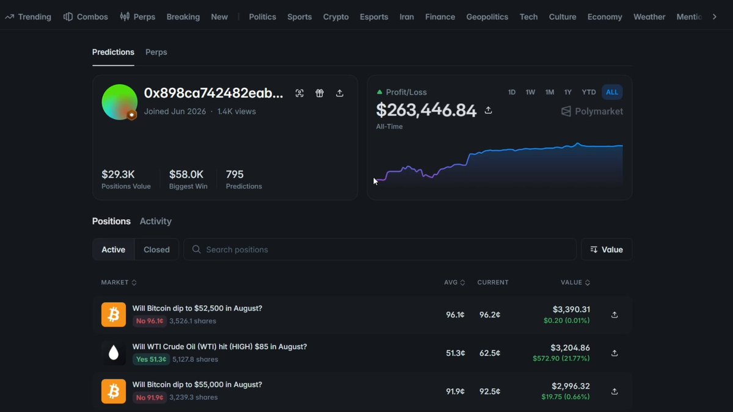Select the 1D profit/loss time range
This screenshot has height=412, width=733.
click(x=512, y=92)
